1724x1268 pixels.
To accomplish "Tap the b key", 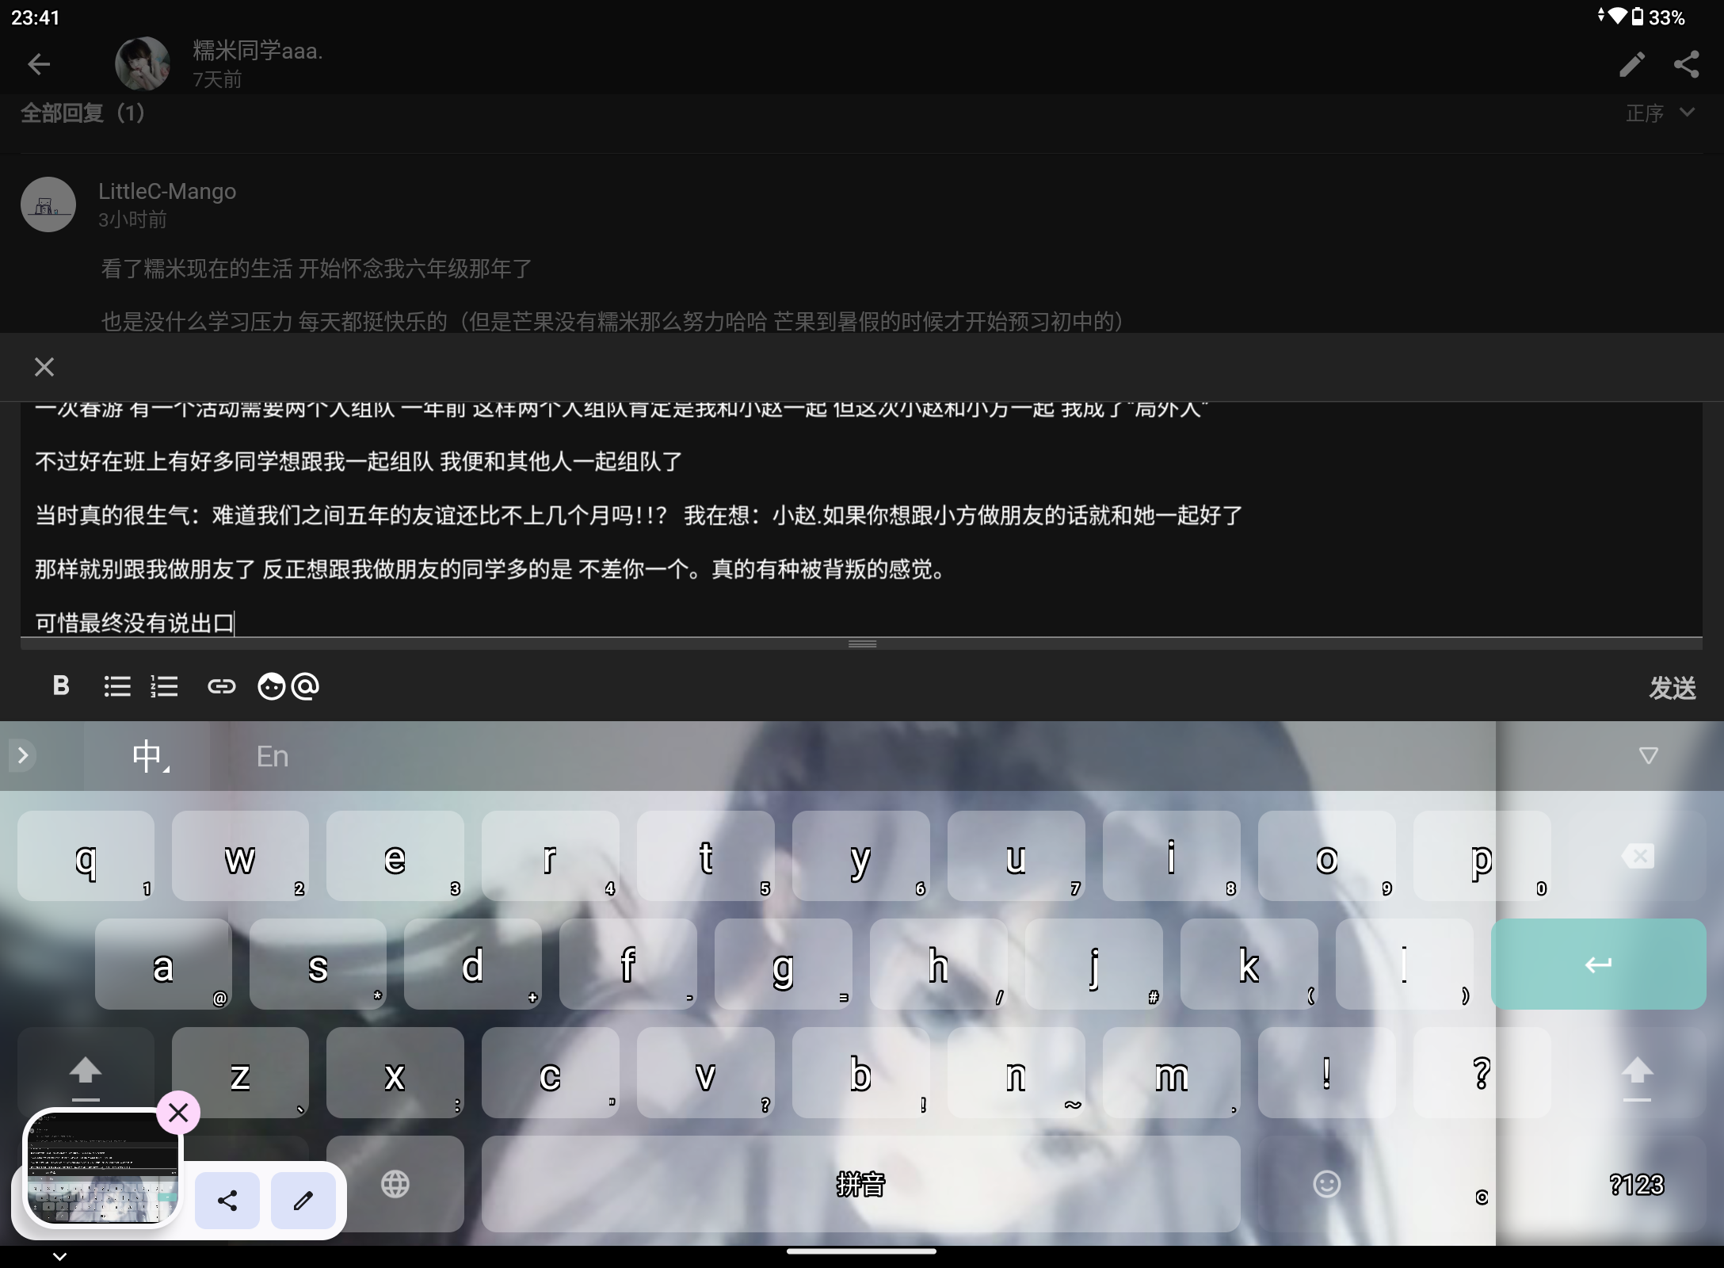I will pos(860,1073).
